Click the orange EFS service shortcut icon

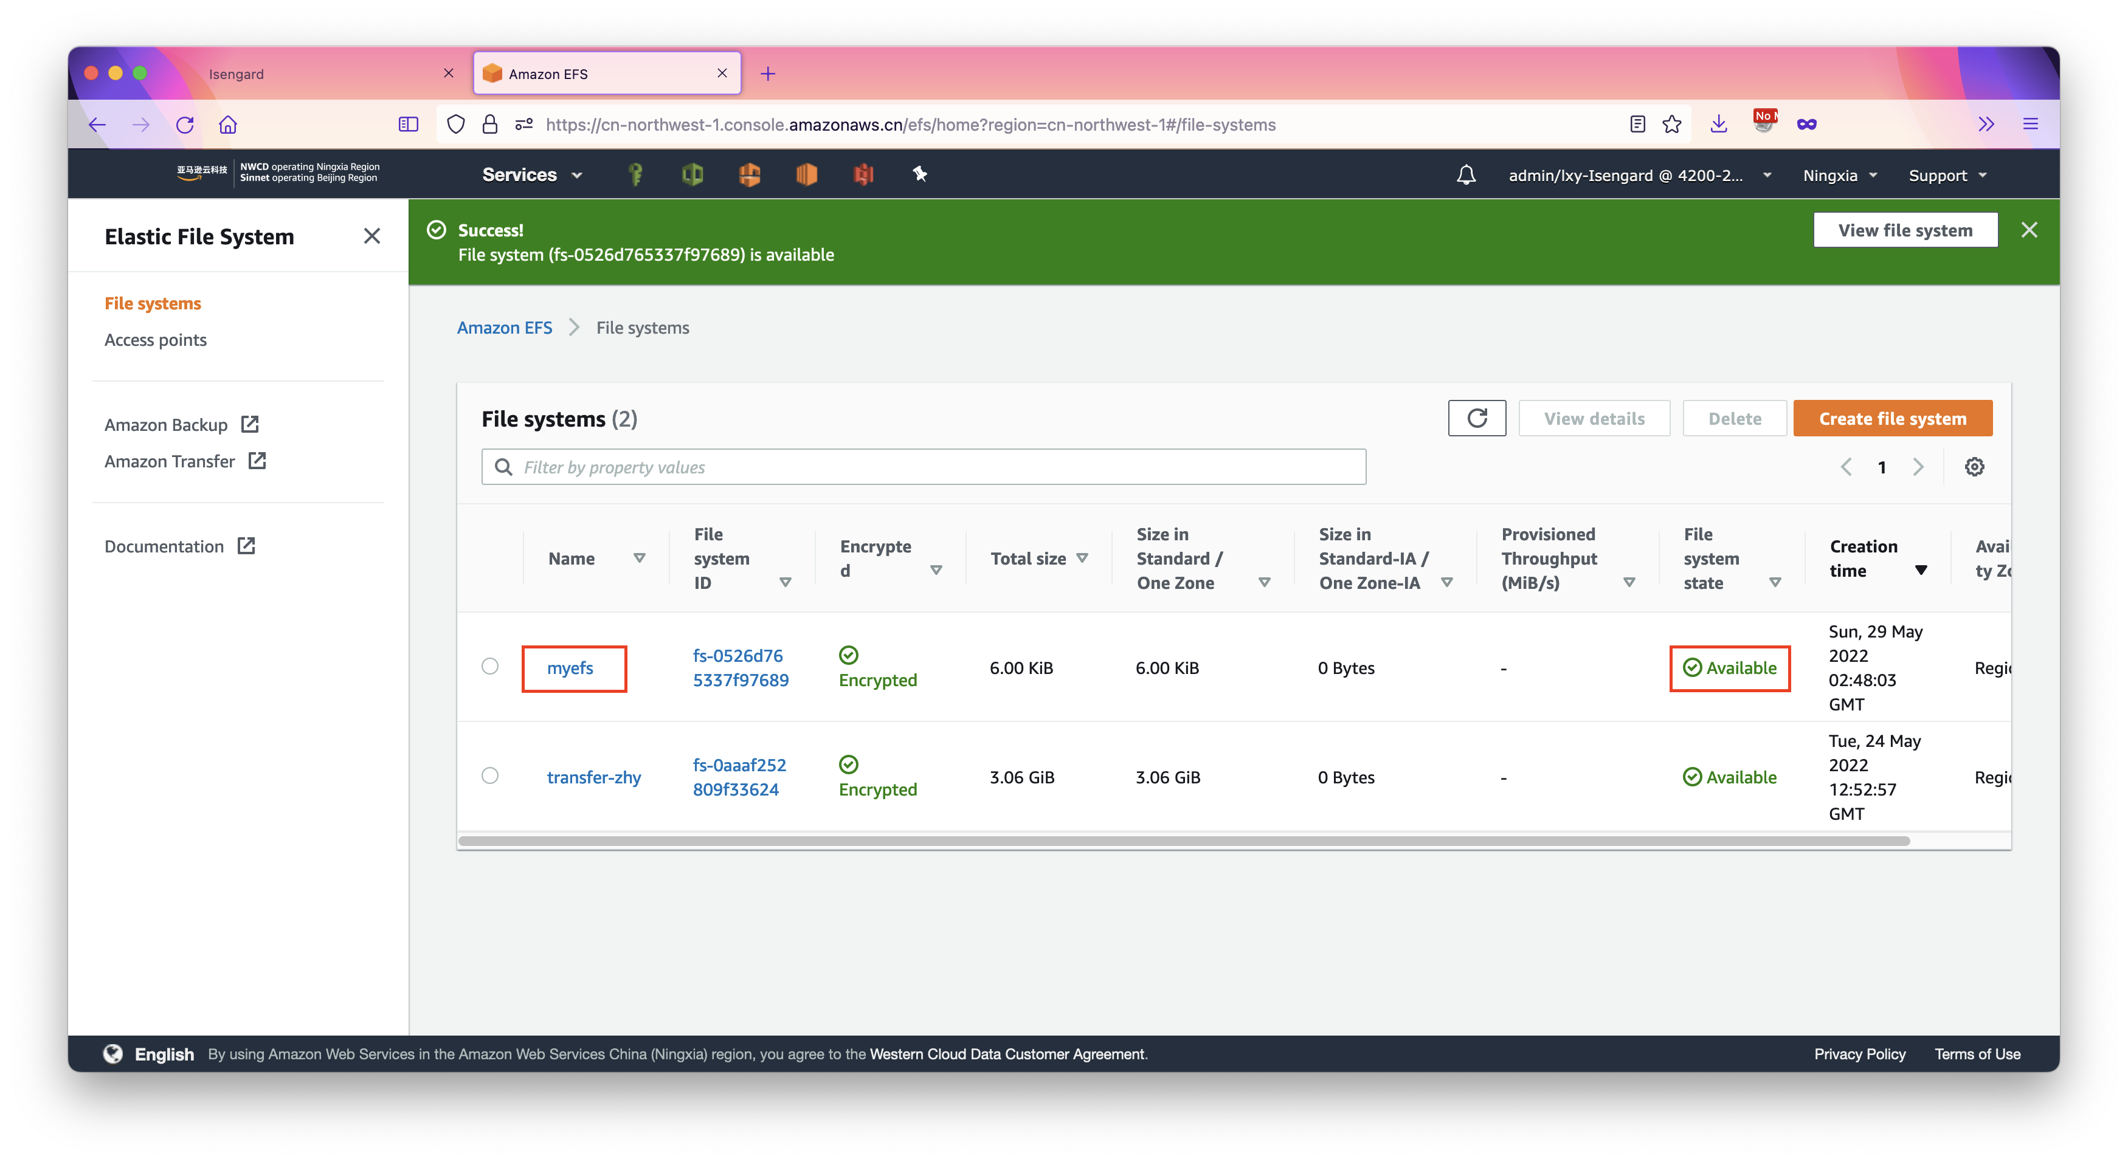coord(749,174)
